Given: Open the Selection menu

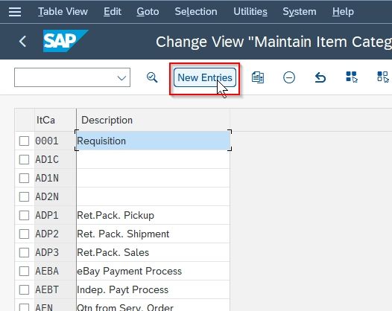Looking at the screenshot, I should tap(196, 12).
